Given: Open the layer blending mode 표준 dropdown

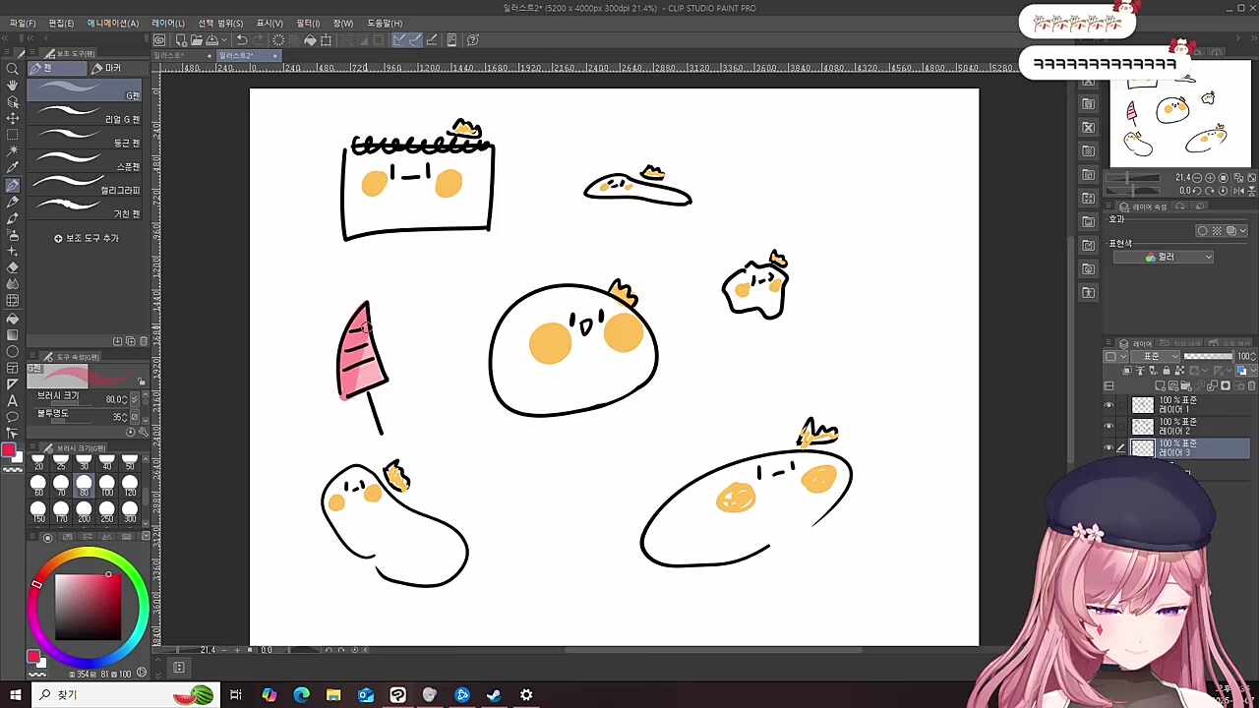Looking at the screenshot, I should [1155, 356].
